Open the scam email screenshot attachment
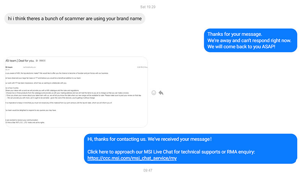This screenshot has width=300, height=173. (x=76, y=92)
